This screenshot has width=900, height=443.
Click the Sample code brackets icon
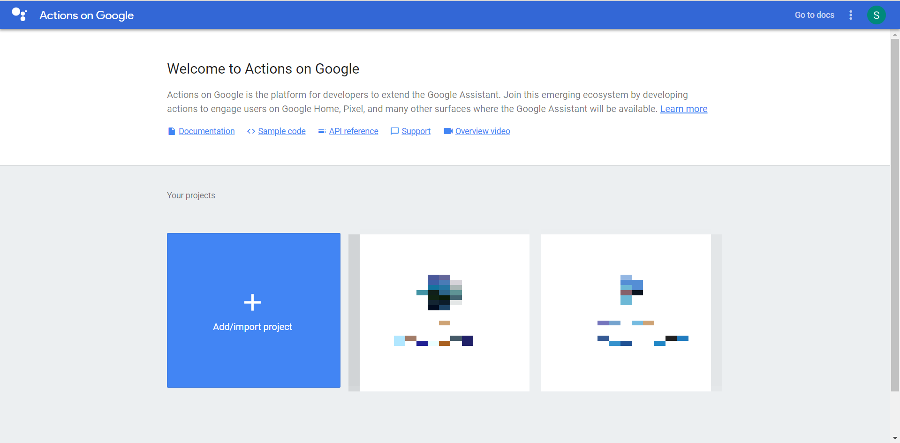(x=251, y=131)
